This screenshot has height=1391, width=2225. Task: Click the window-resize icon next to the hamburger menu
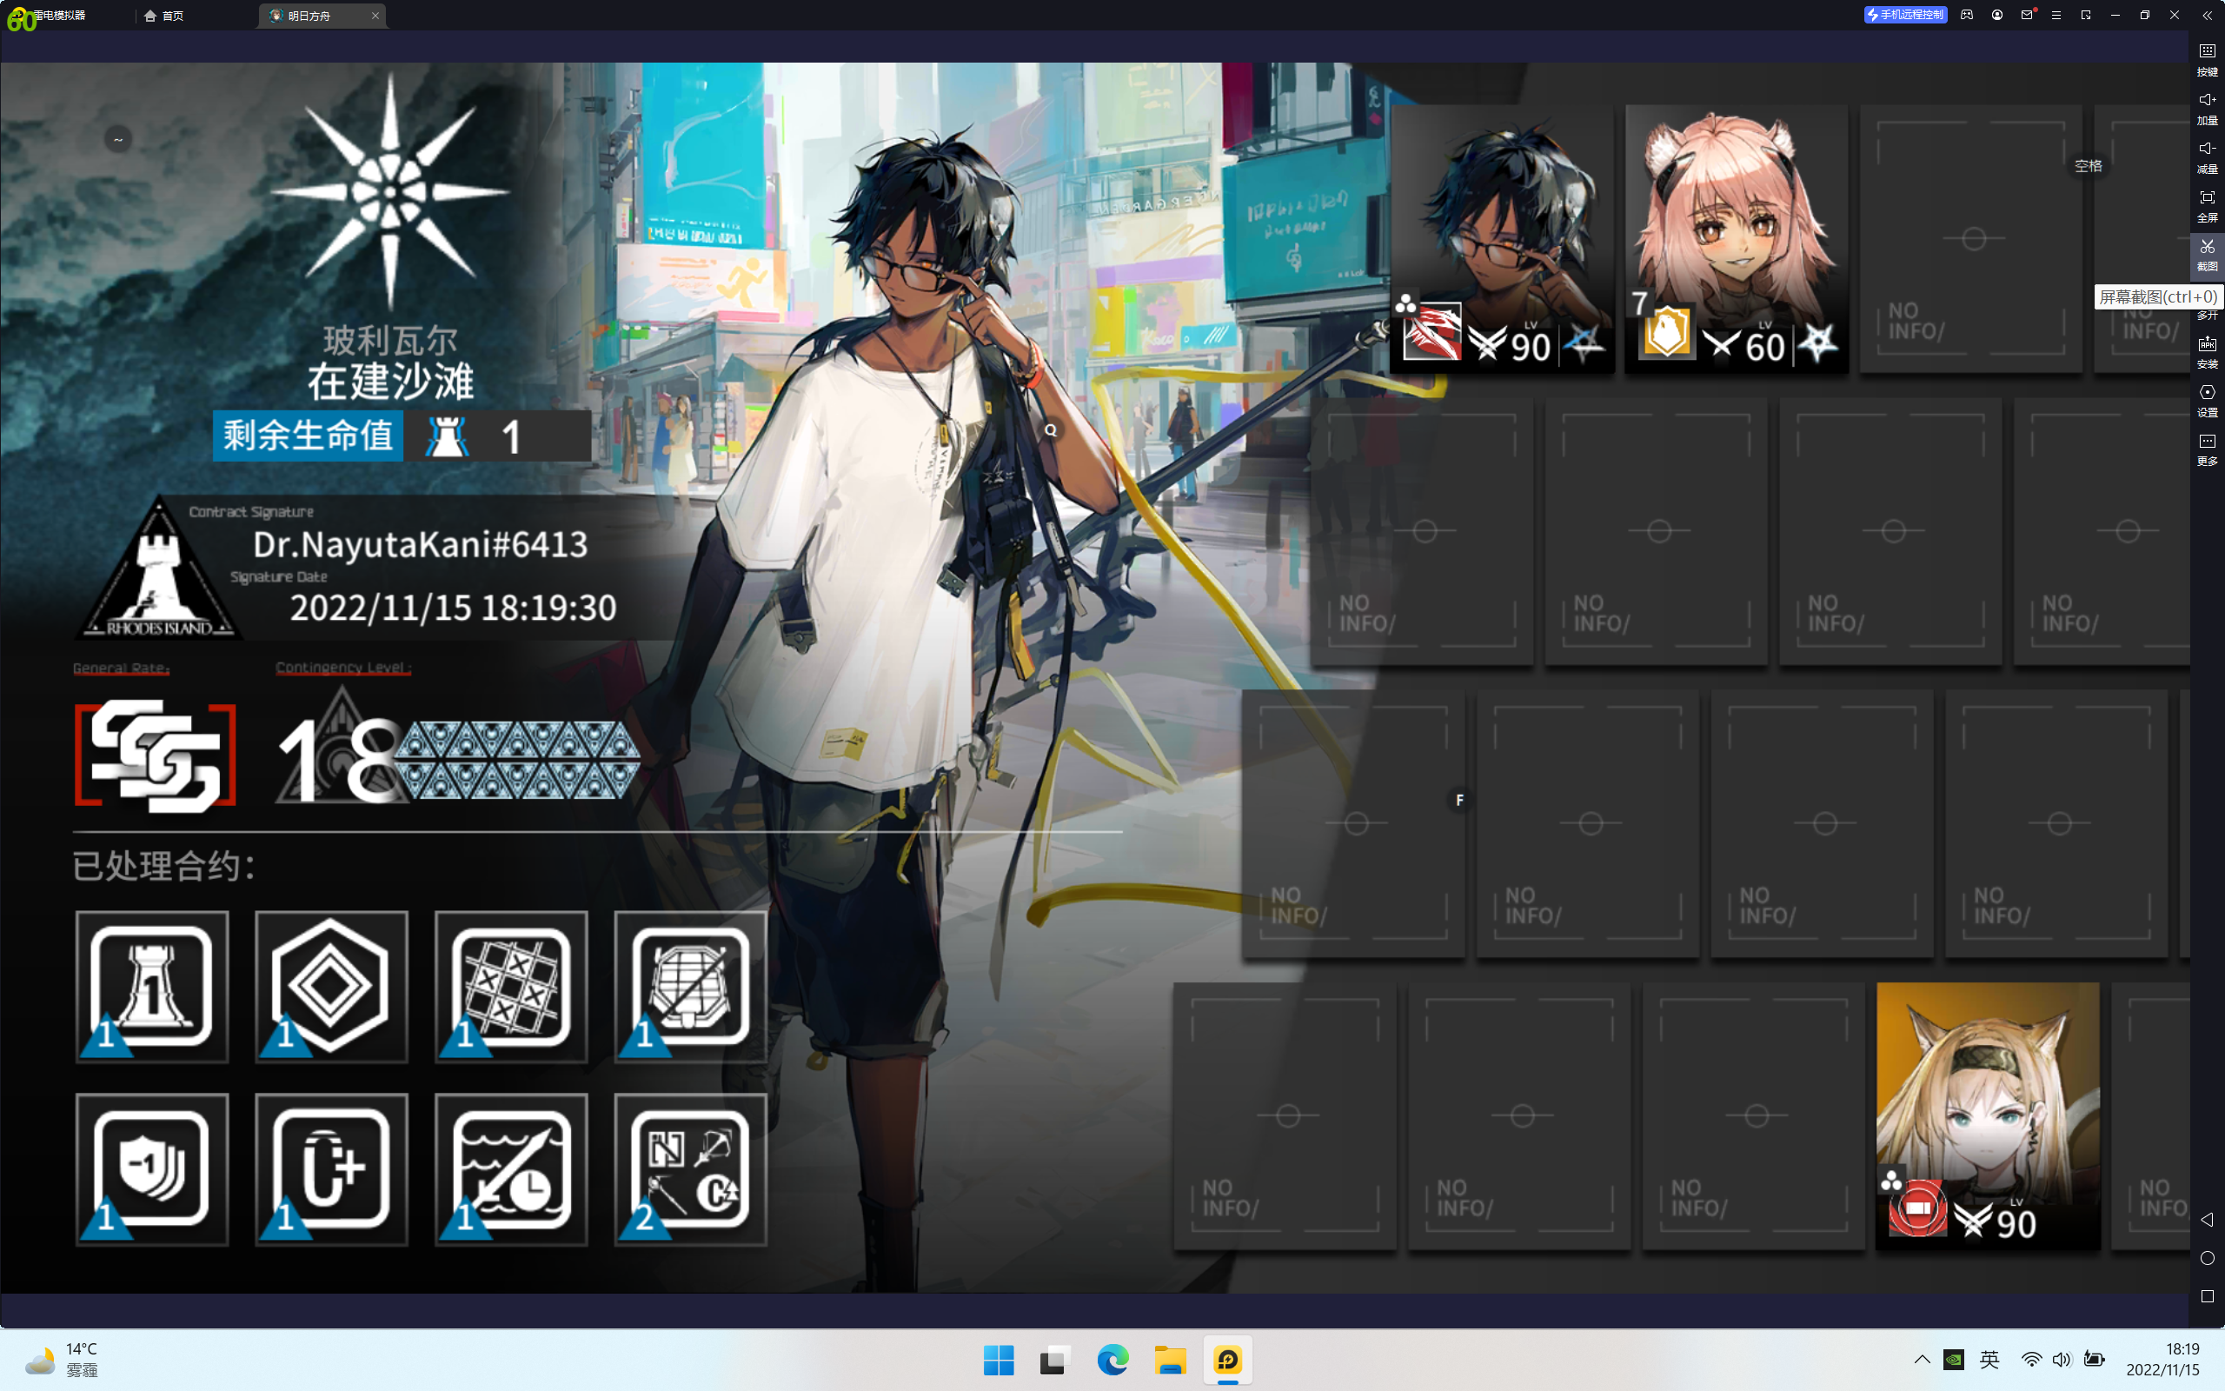point(2085,15)
